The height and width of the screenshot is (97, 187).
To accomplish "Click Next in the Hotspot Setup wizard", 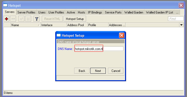I will click(x=98, y=71).
